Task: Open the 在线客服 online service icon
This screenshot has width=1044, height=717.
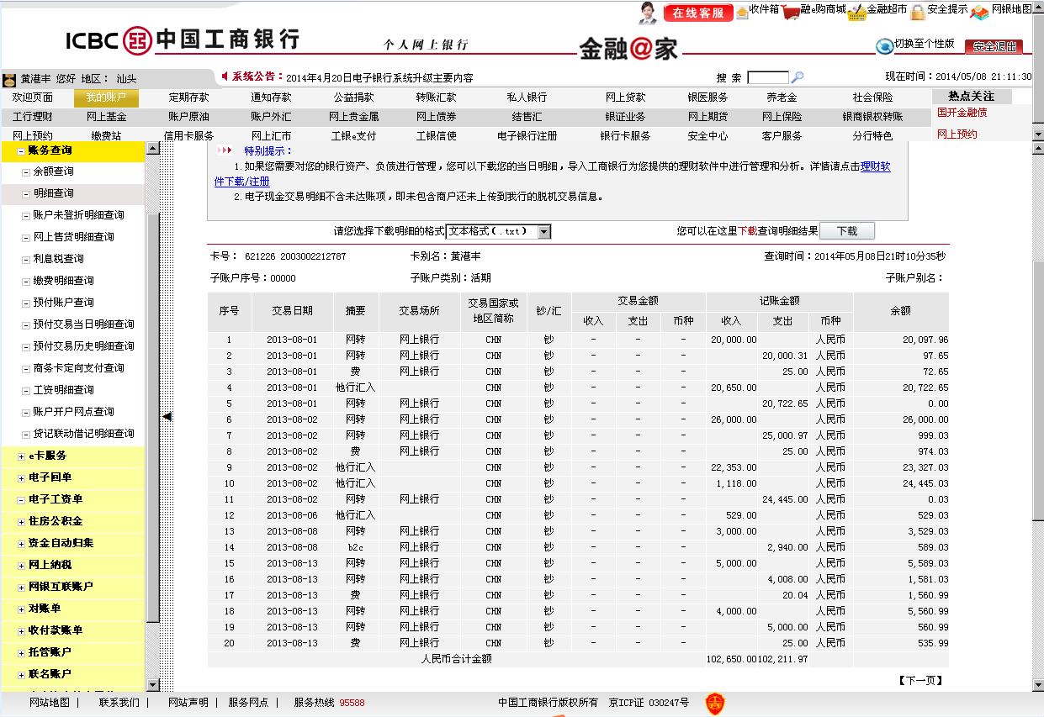Action: pyautogui.click(x=697, y=13)
